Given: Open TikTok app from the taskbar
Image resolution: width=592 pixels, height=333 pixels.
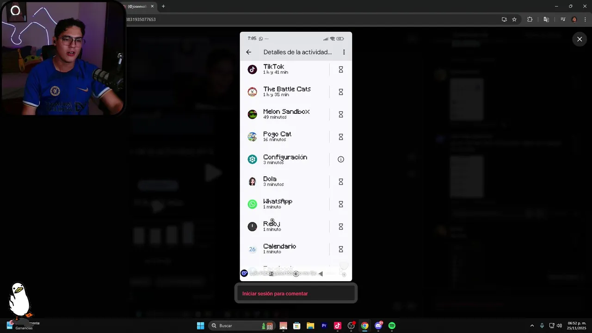Looking at the screenshot, I should point(338,326).
